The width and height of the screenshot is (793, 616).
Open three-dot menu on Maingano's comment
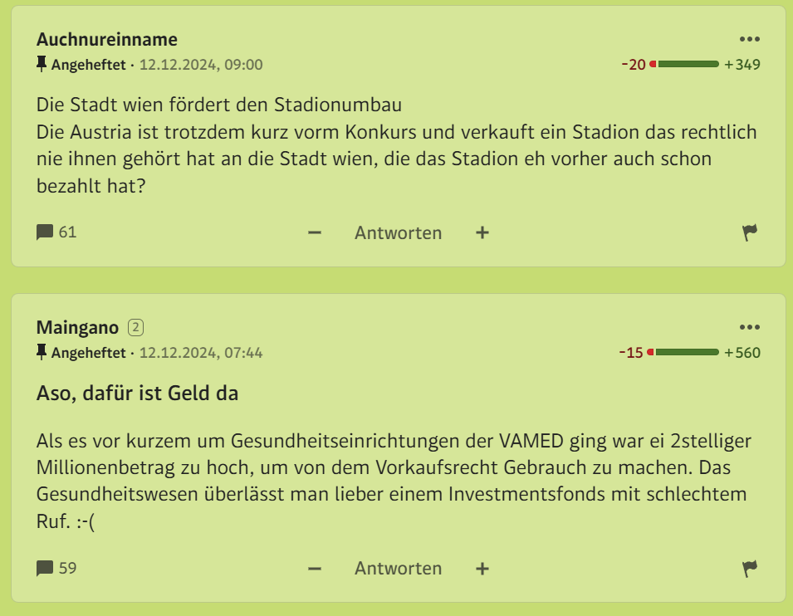coord(750,327)
